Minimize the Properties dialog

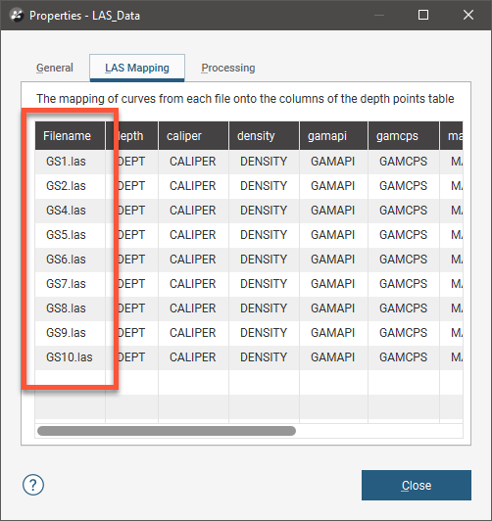379,15
